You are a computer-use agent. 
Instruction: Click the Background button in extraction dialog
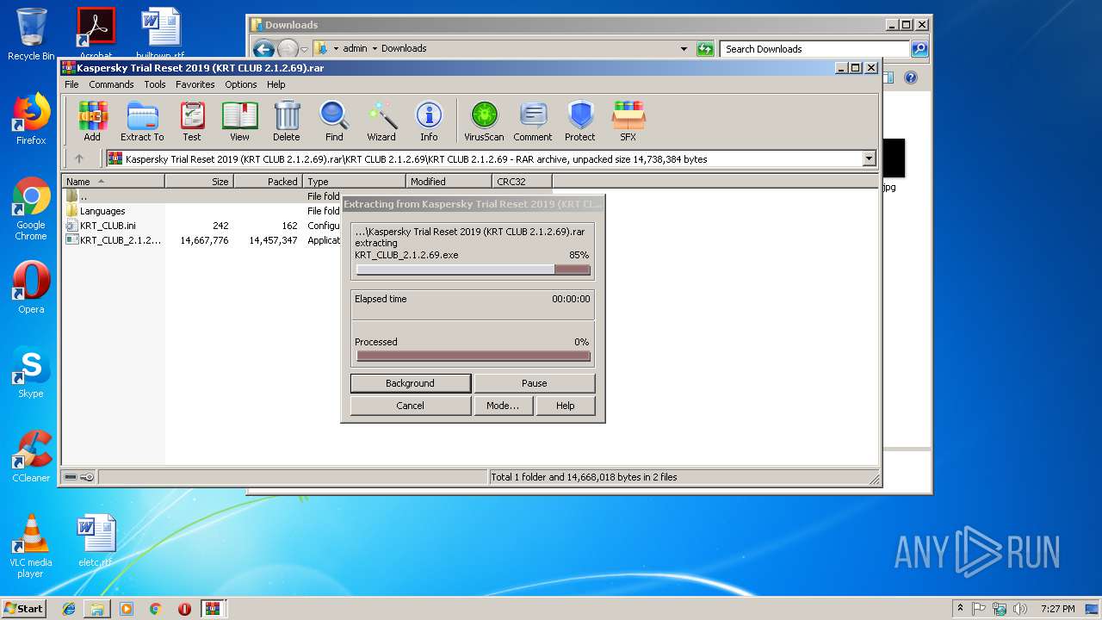pos(411,383)
